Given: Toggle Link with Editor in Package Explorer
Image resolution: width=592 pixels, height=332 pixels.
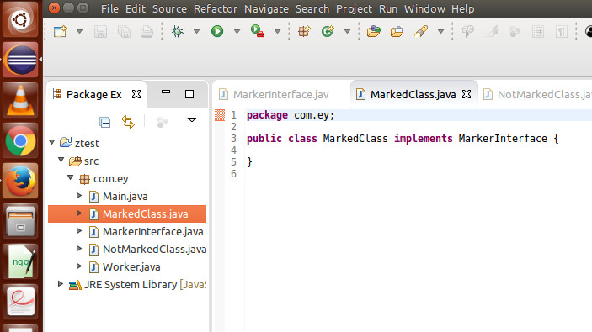Looking at the screenshot, I should click(128, 122).
